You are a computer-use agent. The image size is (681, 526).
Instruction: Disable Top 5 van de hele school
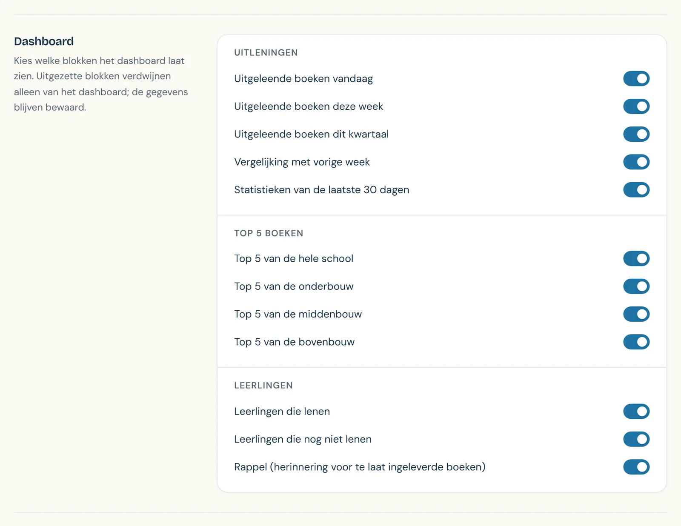(x=636, y=258)
